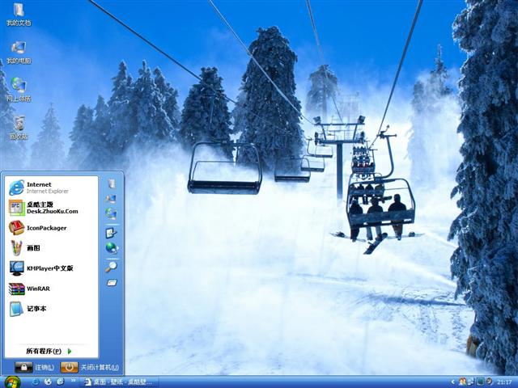
Task: Open the magnifier search icon in Start sidebar
Action: coord(112,267)
